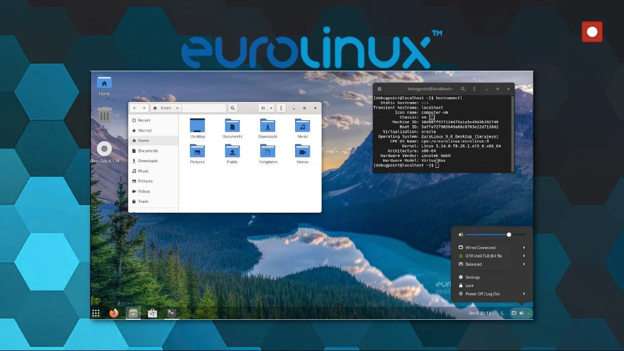Image resolution: width=624 pixels, height=351 pixels.
Task: Go to Starred in file manager sidebar
Action: tap(144, 131)
